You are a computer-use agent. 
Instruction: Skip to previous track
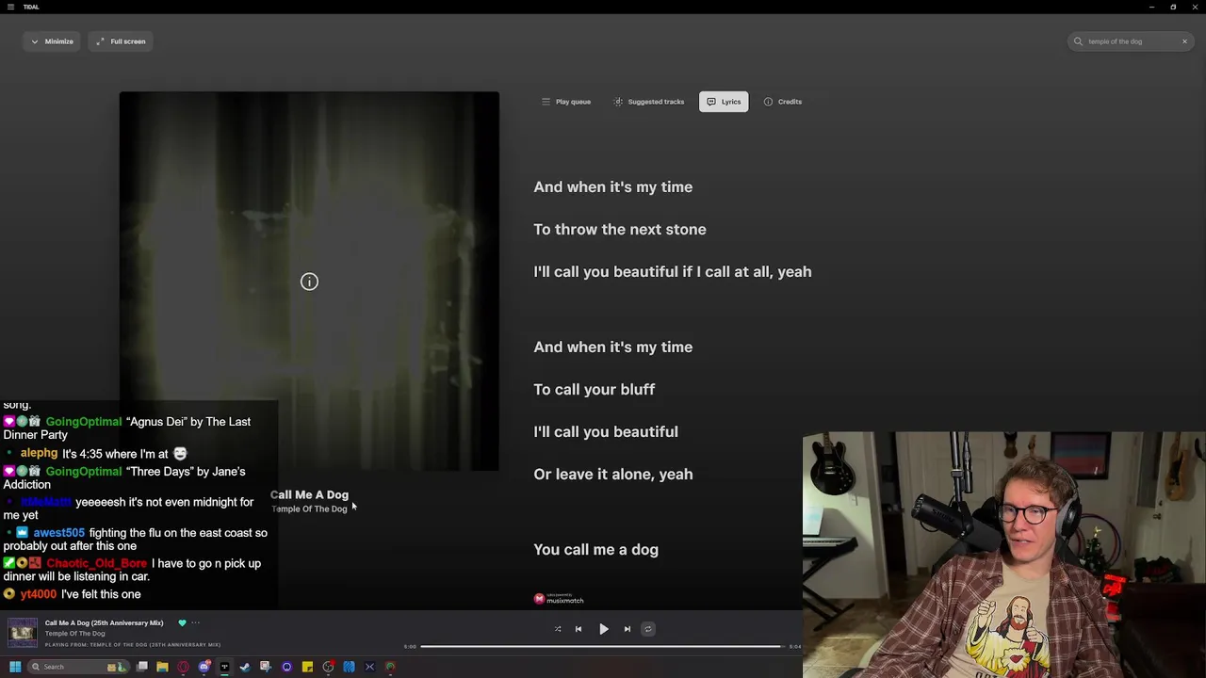579,629
